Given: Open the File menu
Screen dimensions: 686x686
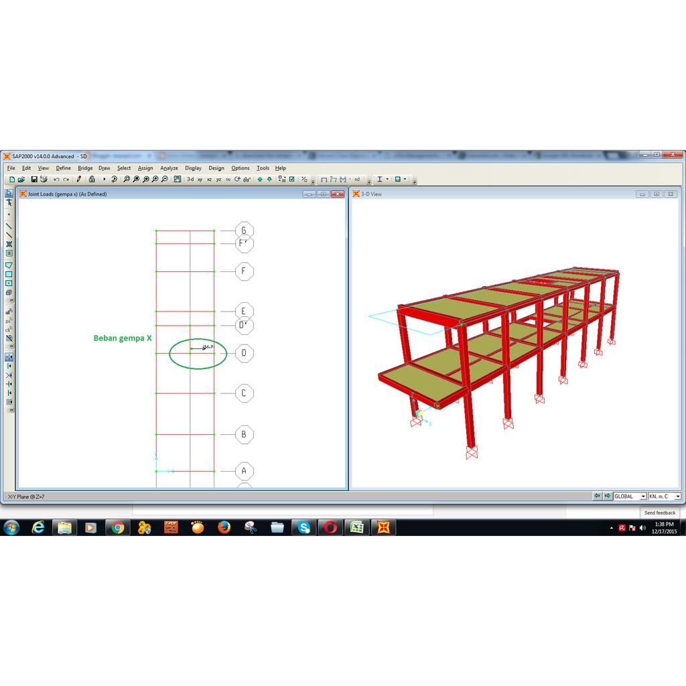Looking at the screenshot, I should tap(11, 168).
